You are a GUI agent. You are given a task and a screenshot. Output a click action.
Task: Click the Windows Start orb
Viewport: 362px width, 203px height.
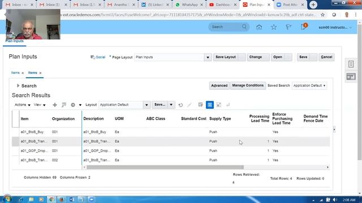[7, 199]
